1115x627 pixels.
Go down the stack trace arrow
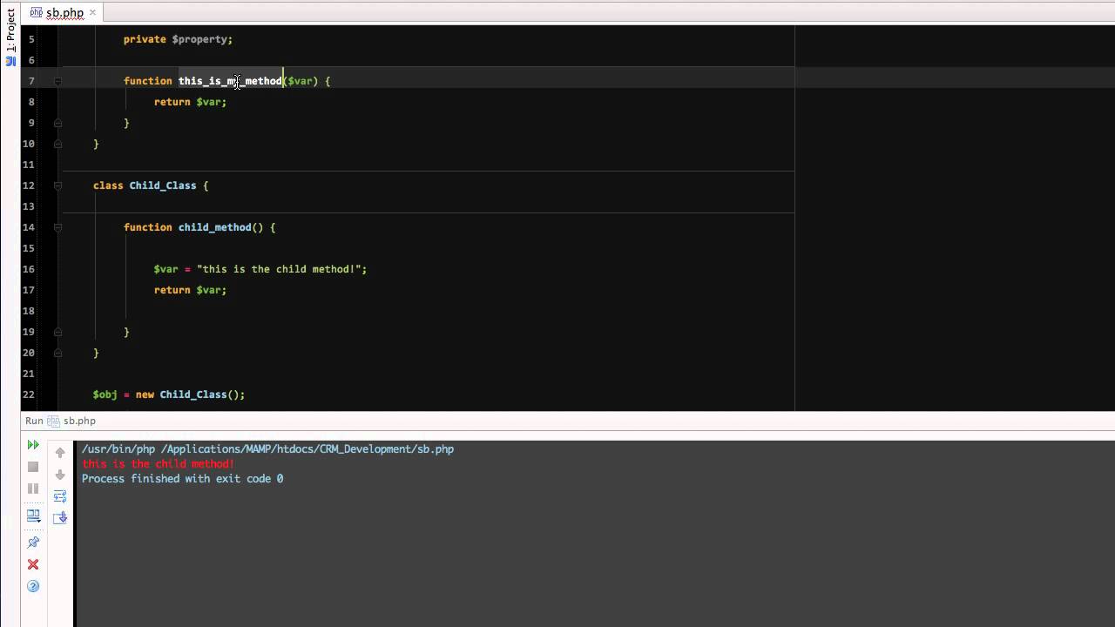coord(60,475)
